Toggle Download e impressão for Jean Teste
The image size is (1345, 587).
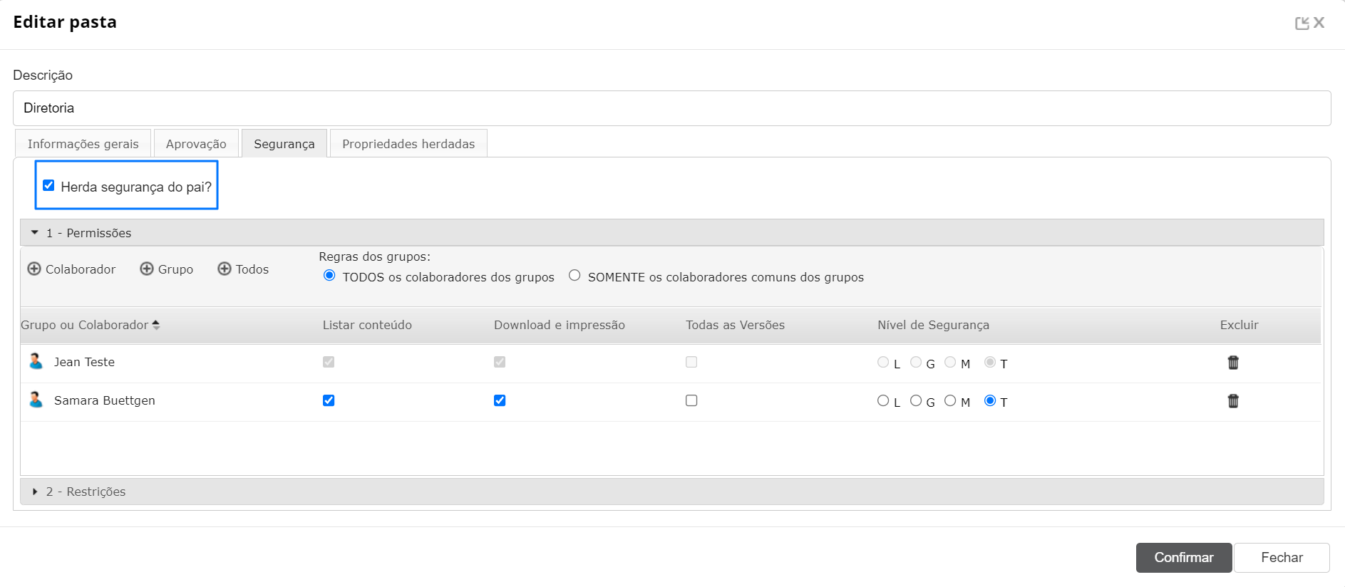click(x=500, y=362)
